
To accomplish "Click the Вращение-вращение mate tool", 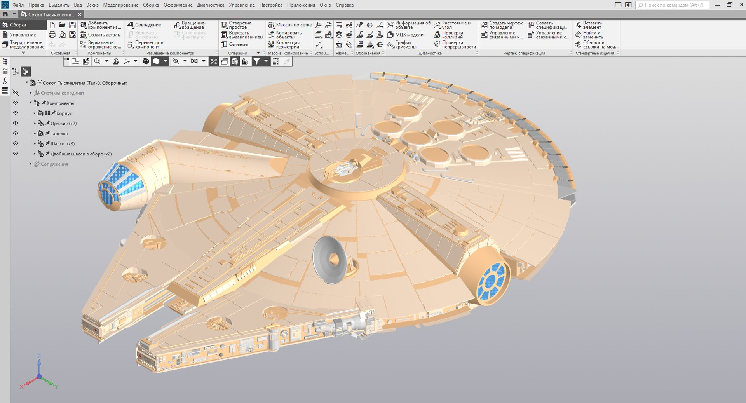I will [190, 25].
